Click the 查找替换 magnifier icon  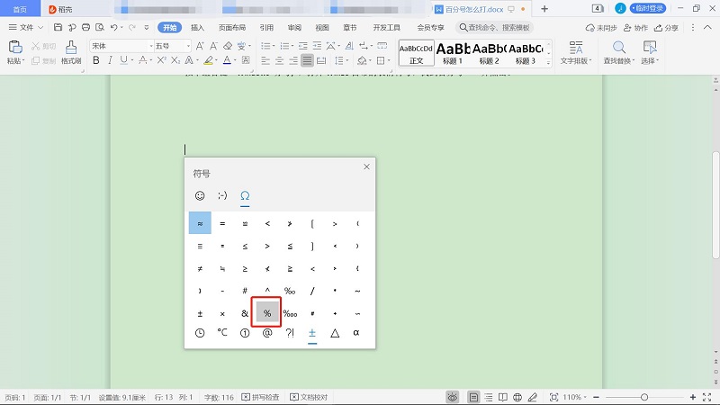click(616, 48)
